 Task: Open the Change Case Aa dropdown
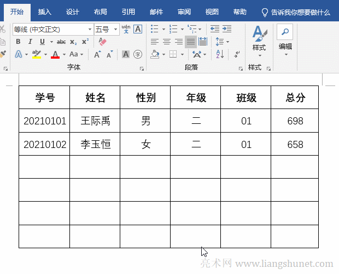76,54
